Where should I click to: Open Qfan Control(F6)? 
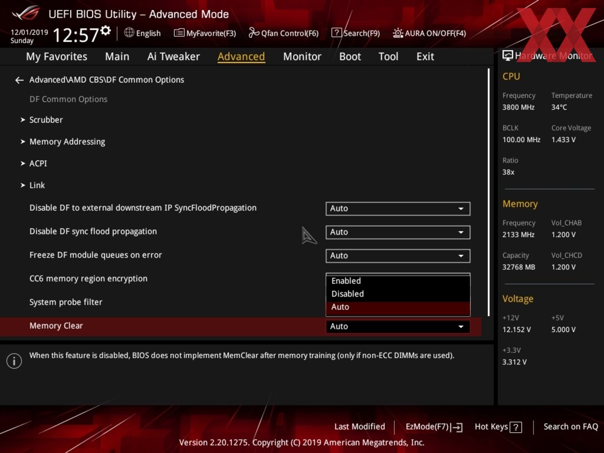(x=283, y=33)
